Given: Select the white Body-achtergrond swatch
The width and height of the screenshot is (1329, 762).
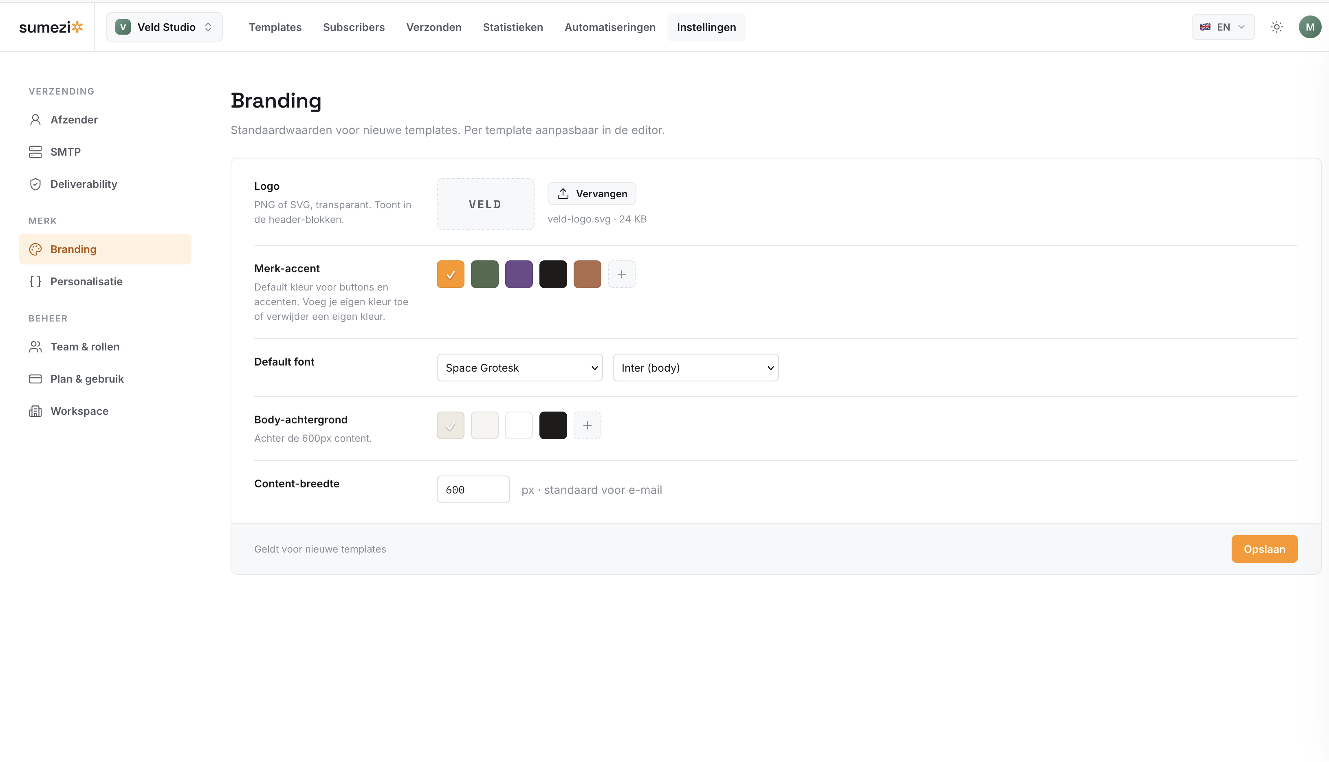Looking at the screenshot, I should click(x=519, y=425).
